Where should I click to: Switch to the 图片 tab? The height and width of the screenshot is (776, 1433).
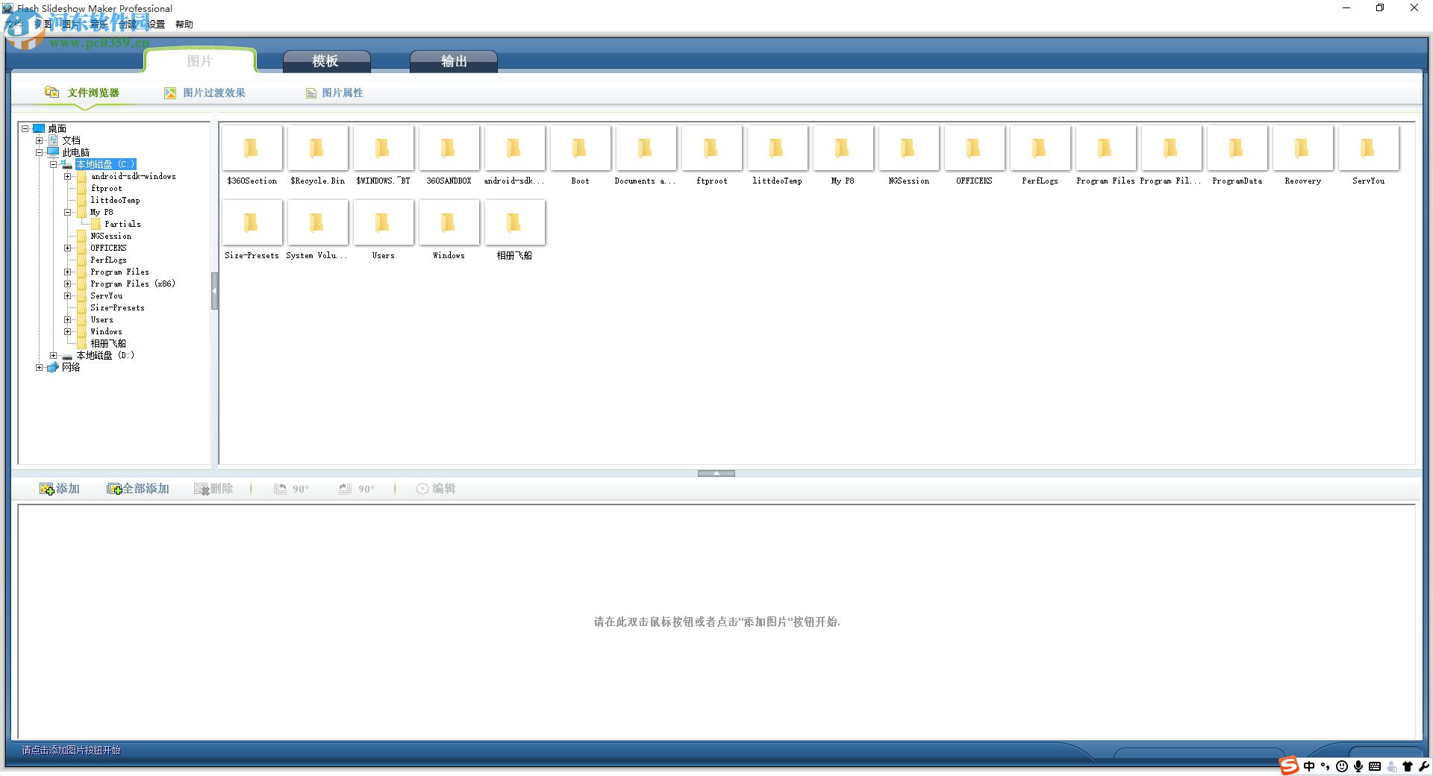click(x=200, y=61)
